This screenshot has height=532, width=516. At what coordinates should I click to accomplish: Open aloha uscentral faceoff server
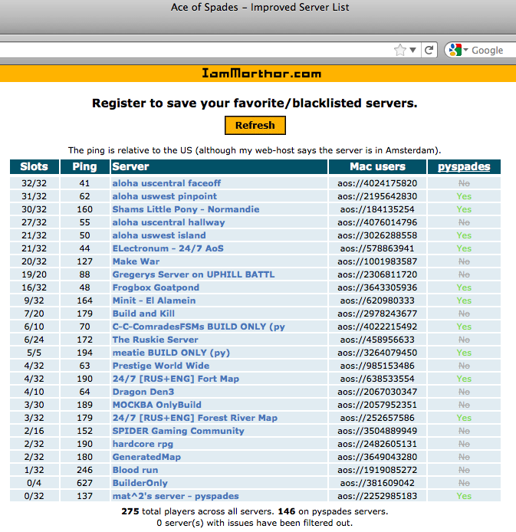(166, 183)
